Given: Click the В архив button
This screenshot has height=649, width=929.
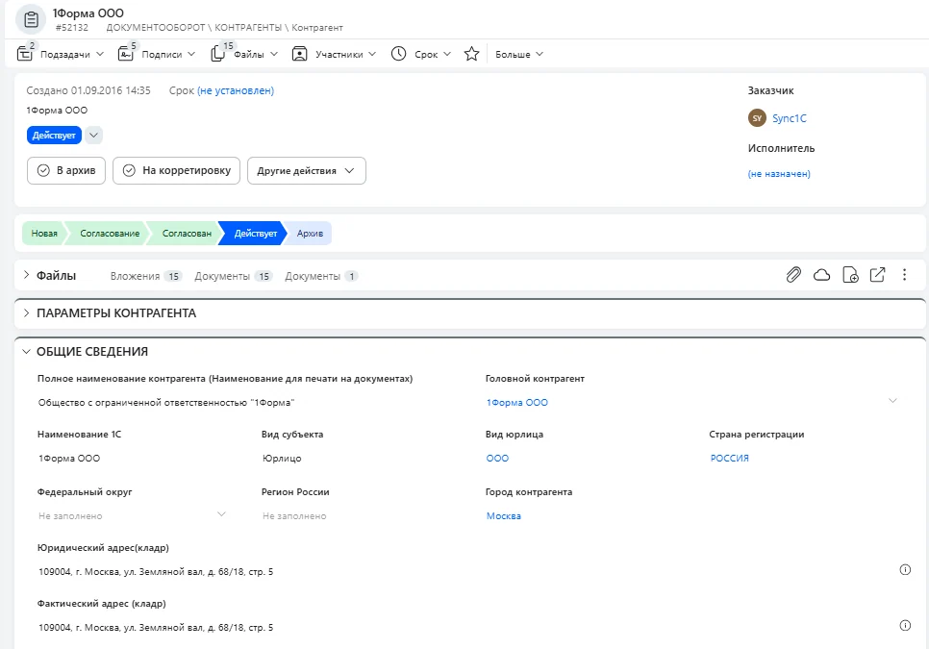Looking at the screenshot, I should pyautogui.click(x=66, y=170).
